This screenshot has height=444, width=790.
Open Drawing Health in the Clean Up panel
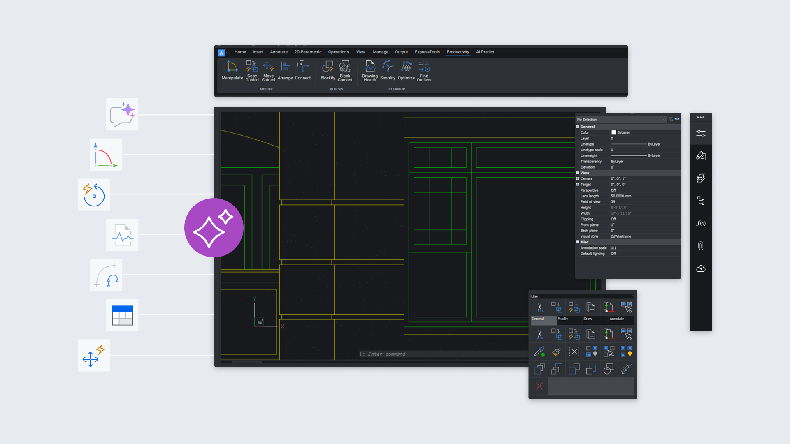[x=369, y=71]
